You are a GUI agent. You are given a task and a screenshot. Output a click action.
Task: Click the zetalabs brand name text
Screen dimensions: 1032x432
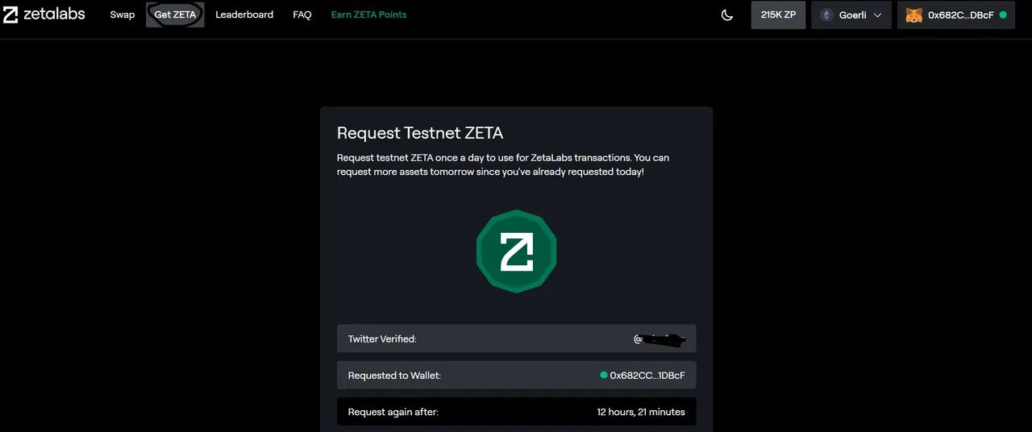coord(54,14)
